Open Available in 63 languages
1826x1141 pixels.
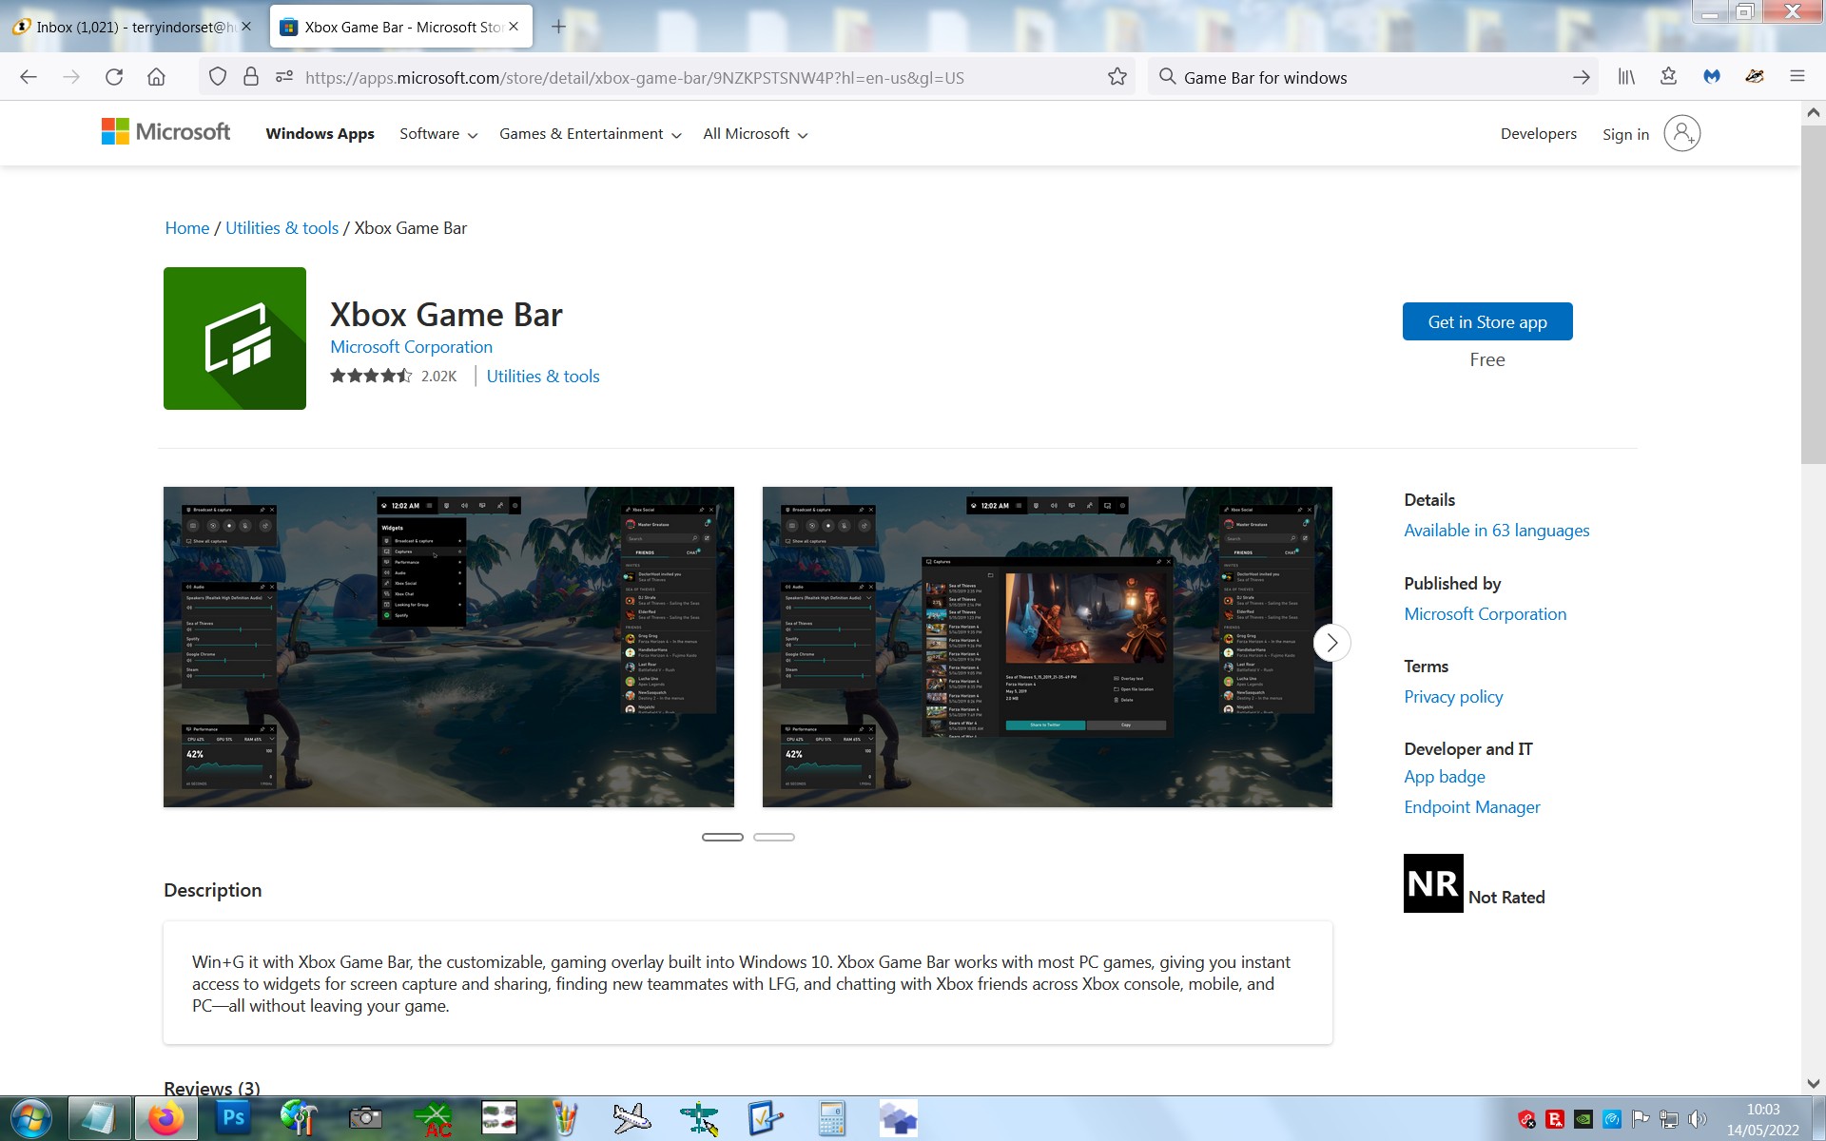pyautogui.click(x=1496, y=531)
